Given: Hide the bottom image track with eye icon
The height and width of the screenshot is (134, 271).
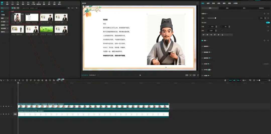Looking at the screenshot, I should pos(6,114).
